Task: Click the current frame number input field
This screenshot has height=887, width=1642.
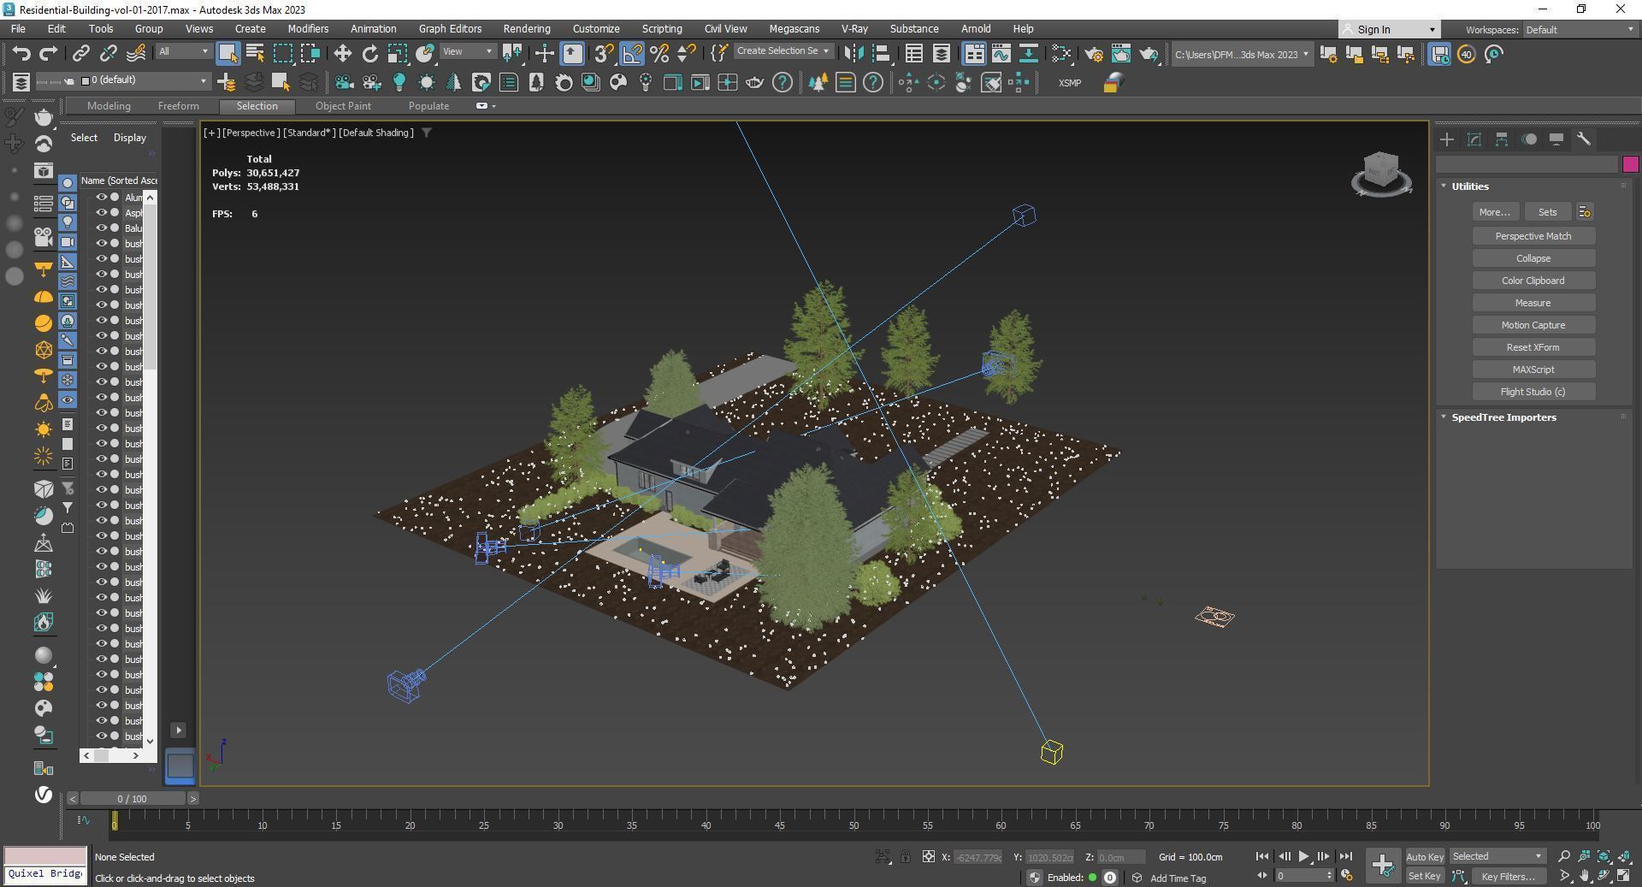Action: [1300, 876]
